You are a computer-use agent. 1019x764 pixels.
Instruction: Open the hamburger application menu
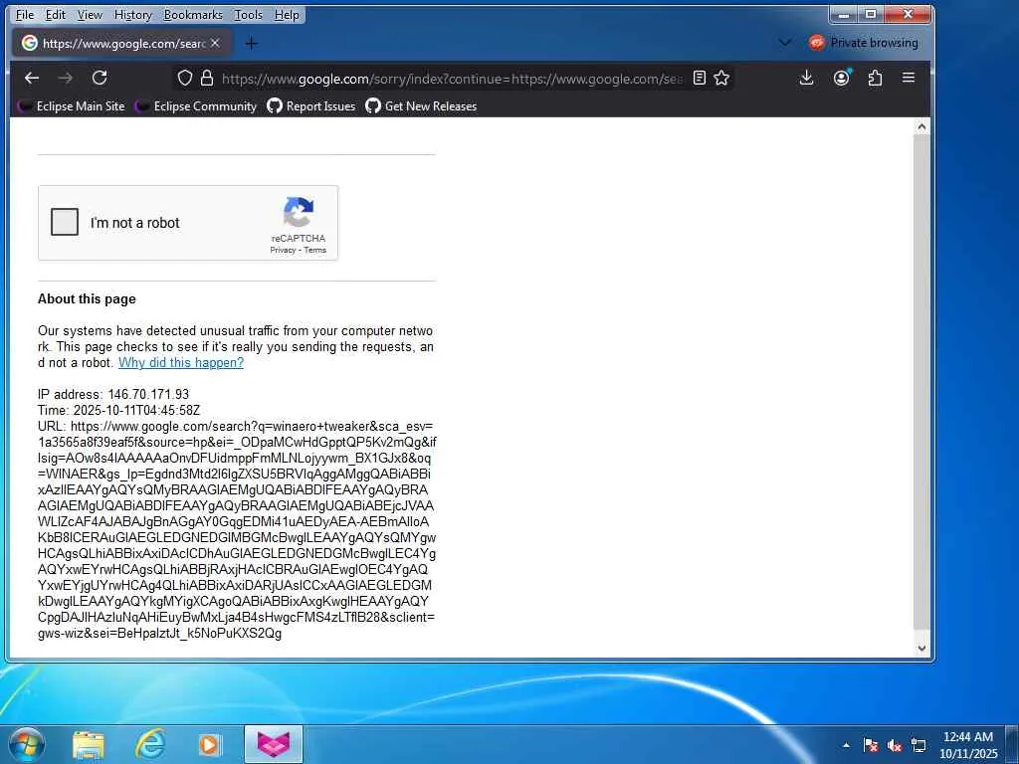tap(909, 78)
